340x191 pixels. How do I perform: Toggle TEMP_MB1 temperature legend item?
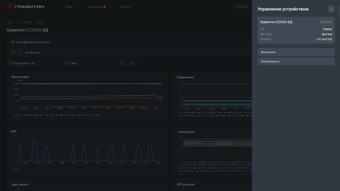click(x=185, y=168)
